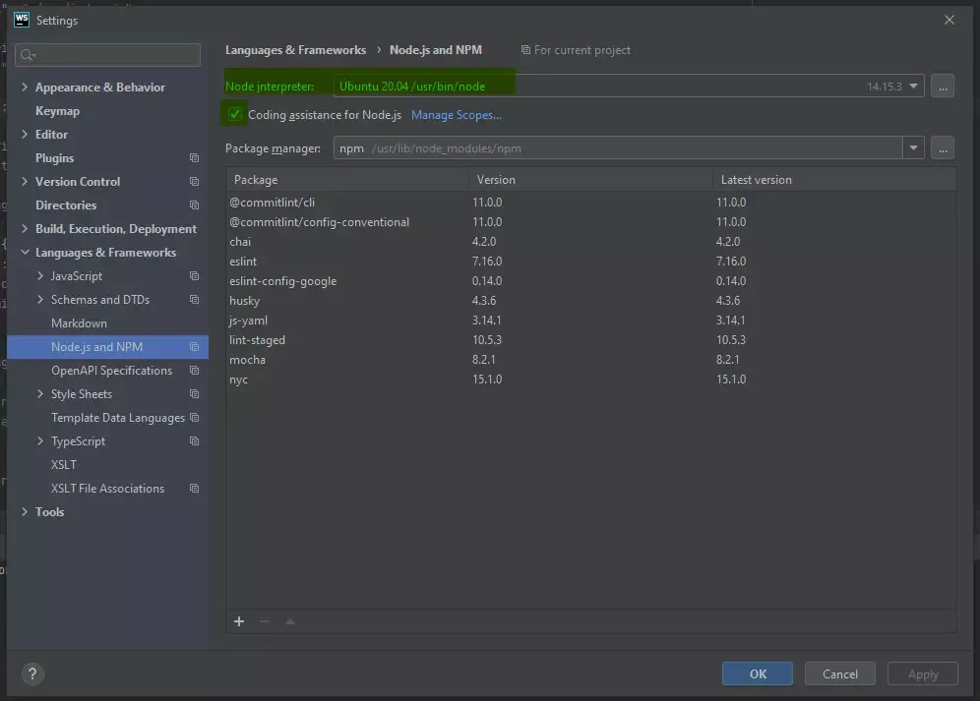Toggle Coding assistance for Node.js checkbox

click(235, 114)
